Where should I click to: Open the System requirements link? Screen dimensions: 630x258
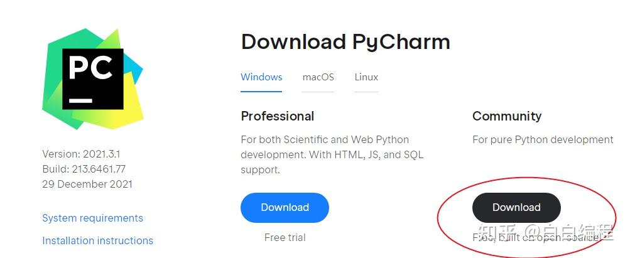(x=92, y=218)
